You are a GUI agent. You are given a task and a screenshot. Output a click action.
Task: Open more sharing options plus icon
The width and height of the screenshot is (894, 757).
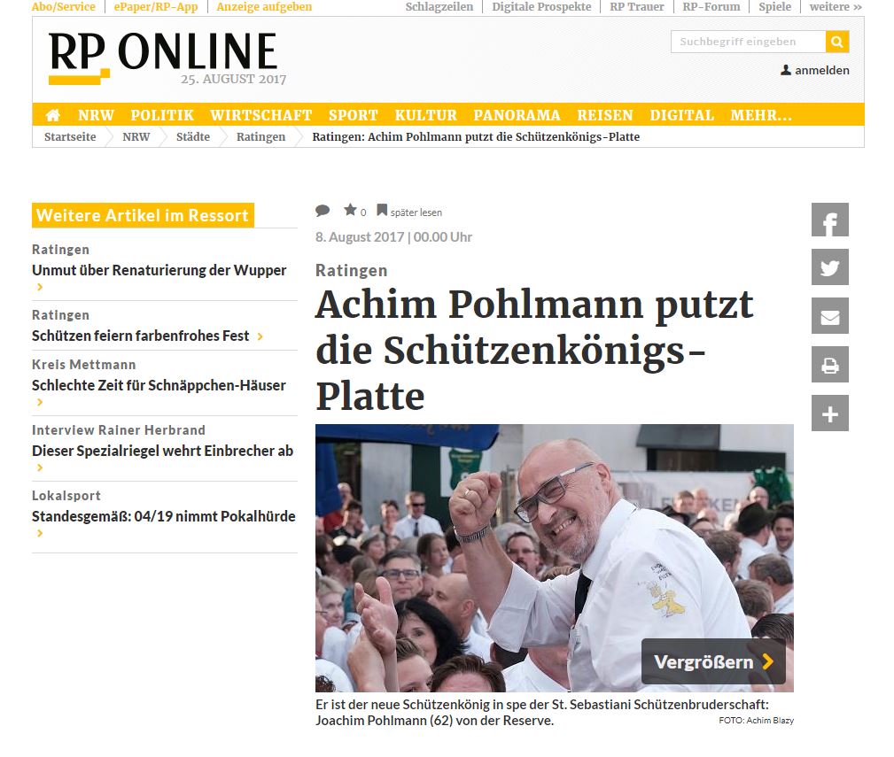coord(829,413)
